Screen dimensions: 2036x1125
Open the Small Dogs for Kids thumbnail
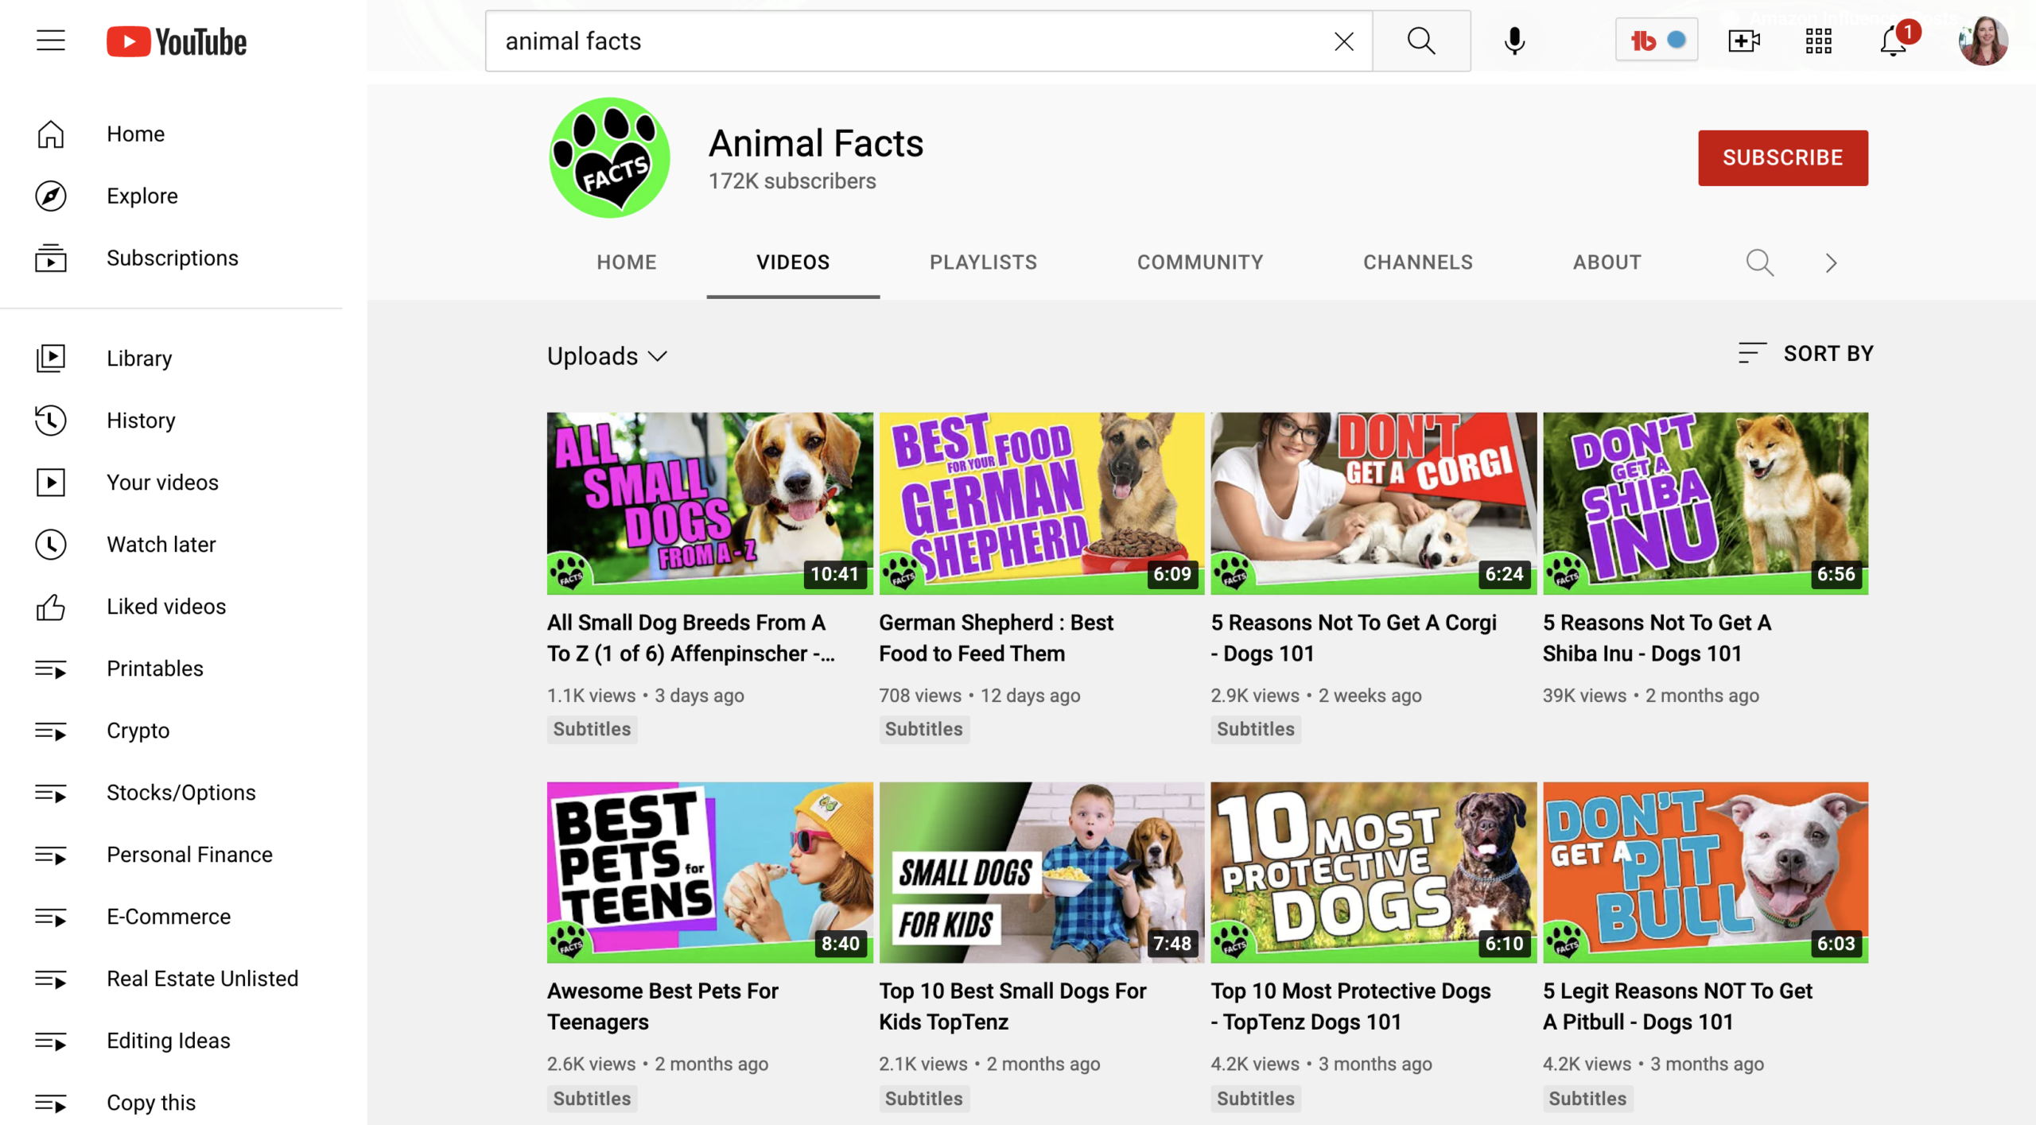[x=1041, y=872]
